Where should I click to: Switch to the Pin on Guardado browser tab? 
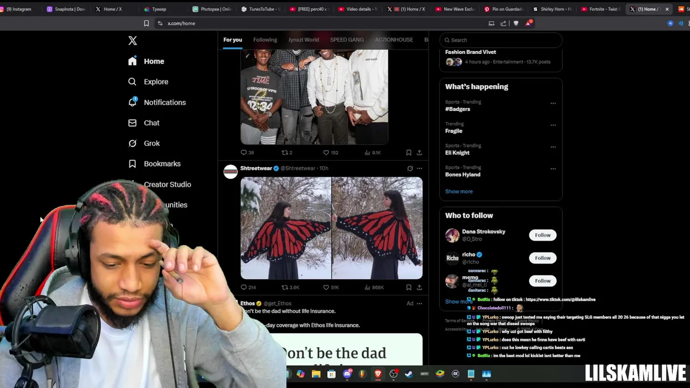tap(503, 9)
